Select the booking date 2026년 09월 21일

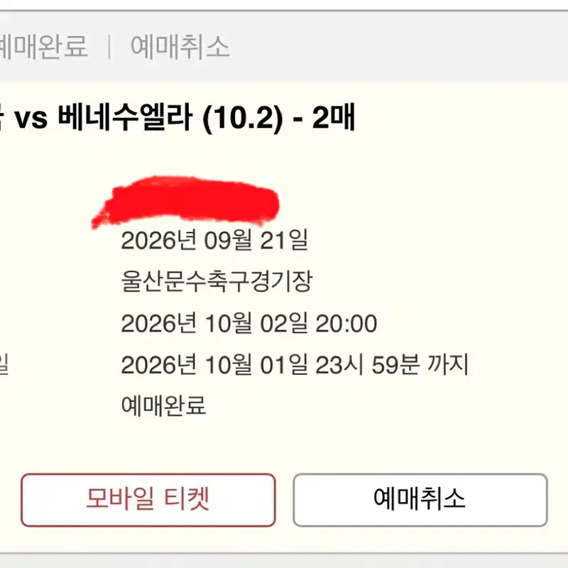pyautogui.click(x=214, y=240)
